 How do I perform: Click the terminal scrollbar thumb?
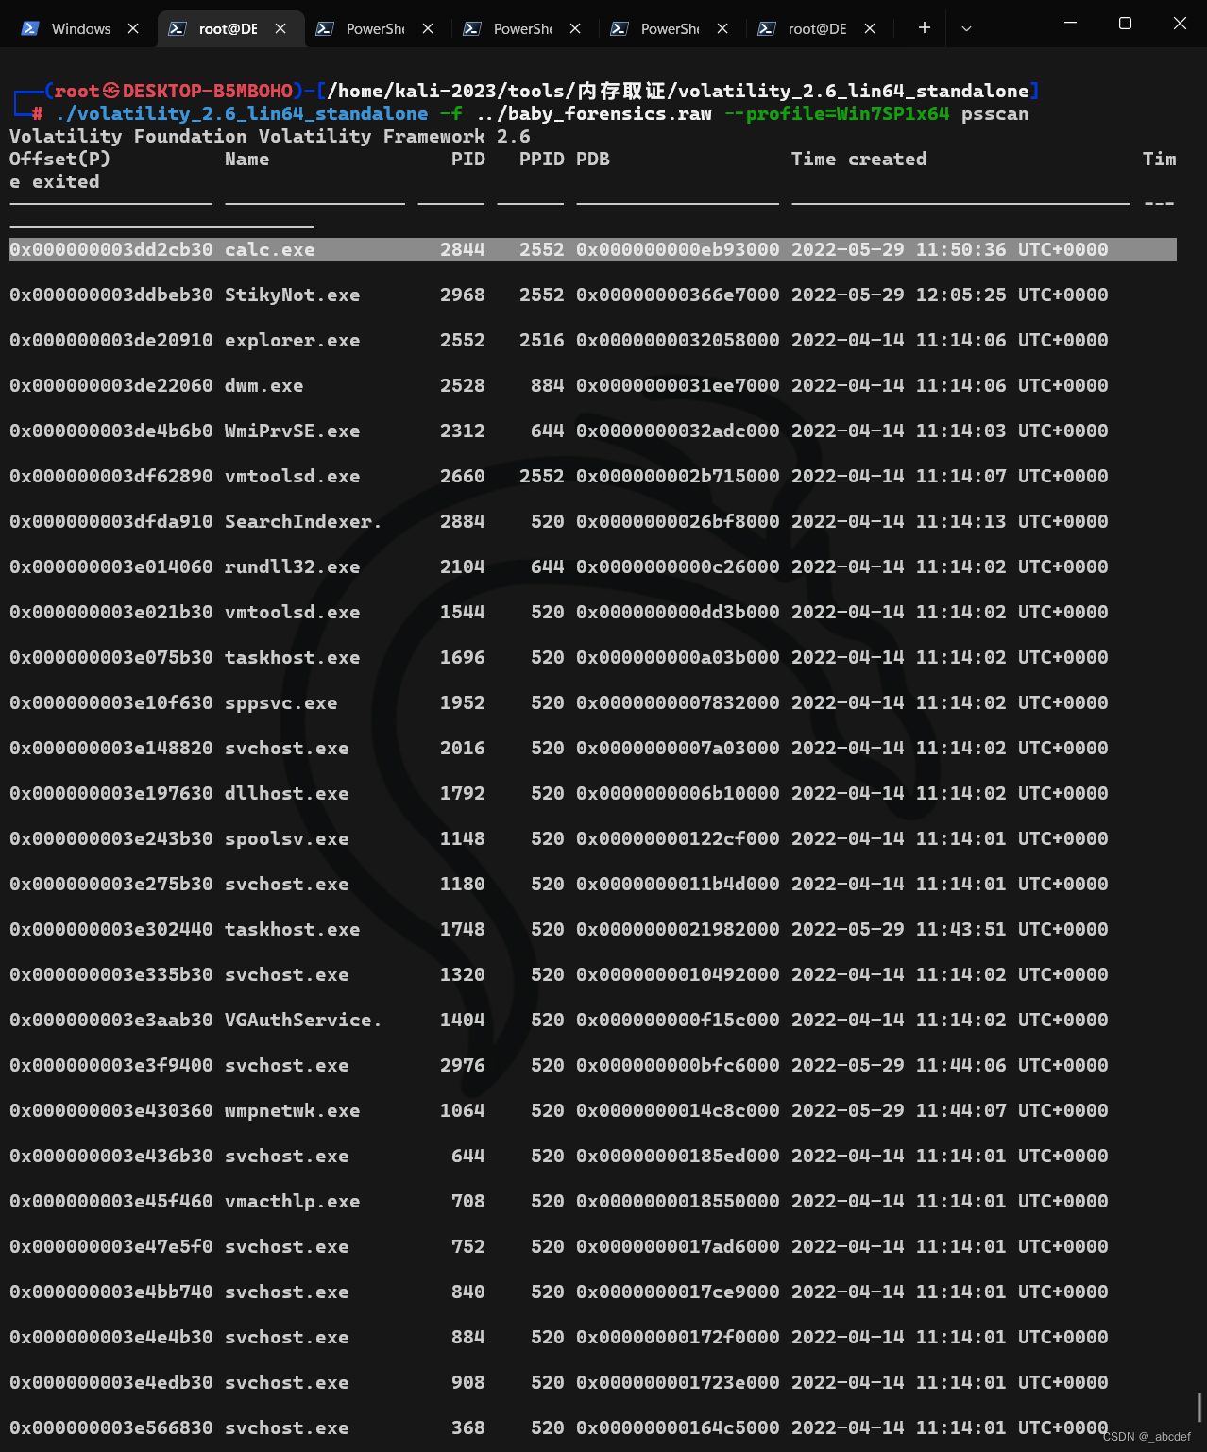click(1200, 1408)
